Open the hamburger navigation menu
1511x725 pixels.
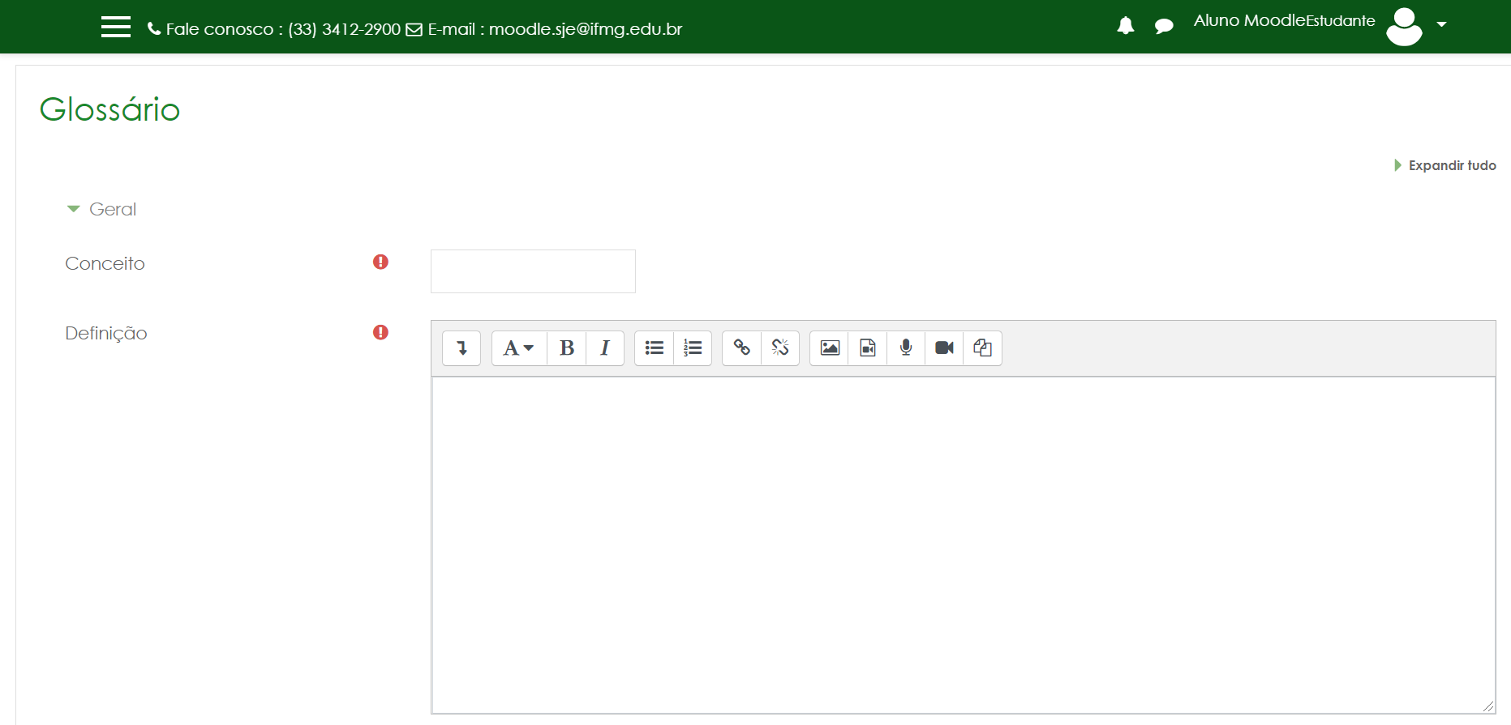(115, 27)
